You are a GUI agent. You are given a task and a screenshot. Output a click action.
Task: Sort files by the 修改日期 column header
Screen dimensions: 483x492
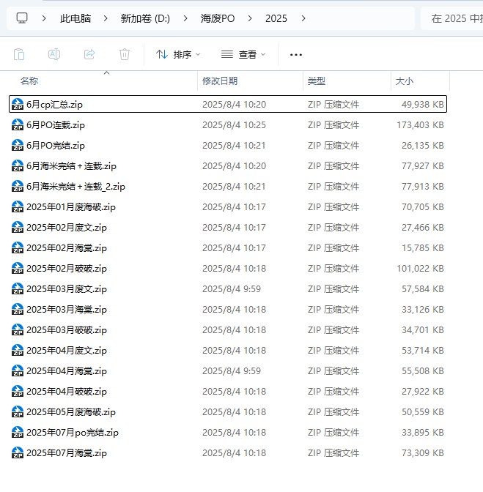pyautogui.click(x=220, y=81)
